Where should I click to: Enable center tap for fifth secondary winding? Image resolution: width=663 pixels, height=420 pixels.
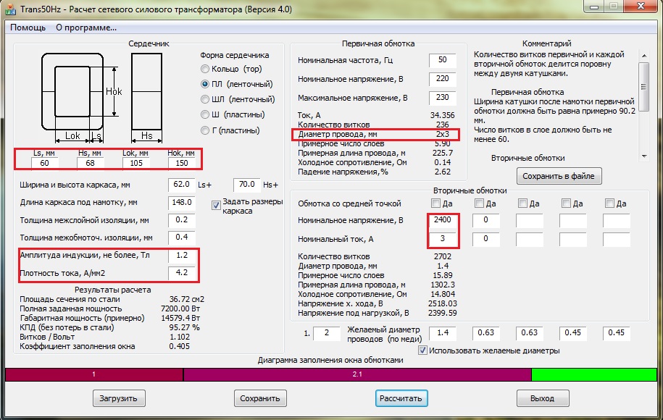pos(609,203)
